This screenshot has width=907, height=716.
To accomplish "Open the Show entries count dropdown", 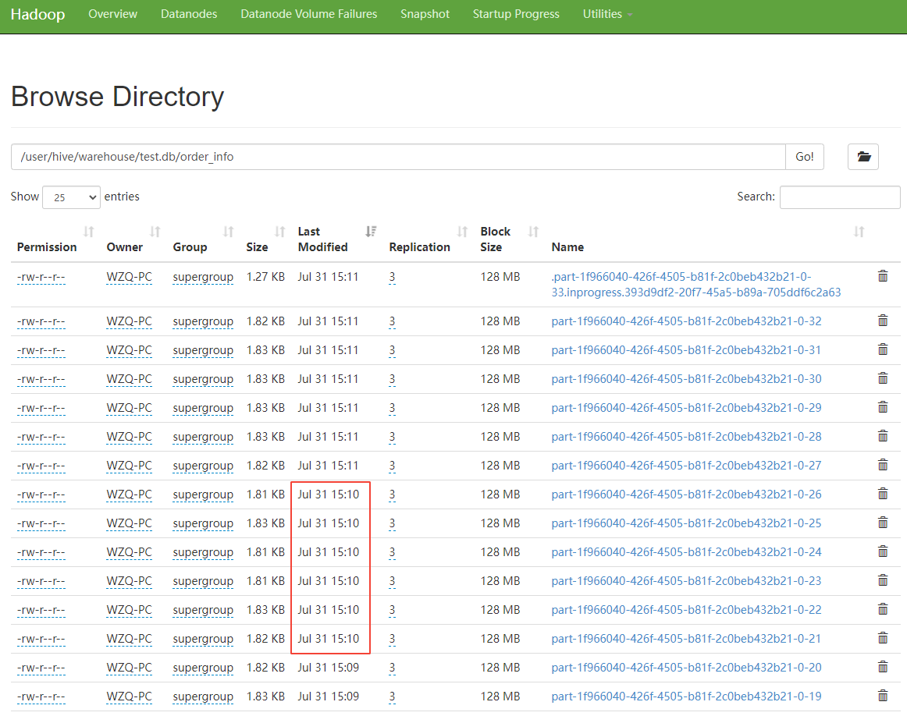I will 71,197.
